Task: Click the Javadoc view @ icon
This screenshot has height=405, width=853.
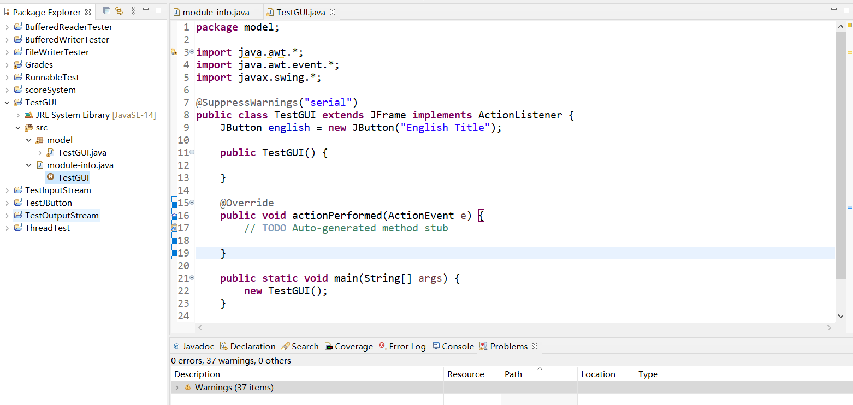Action: coord(176,346)
